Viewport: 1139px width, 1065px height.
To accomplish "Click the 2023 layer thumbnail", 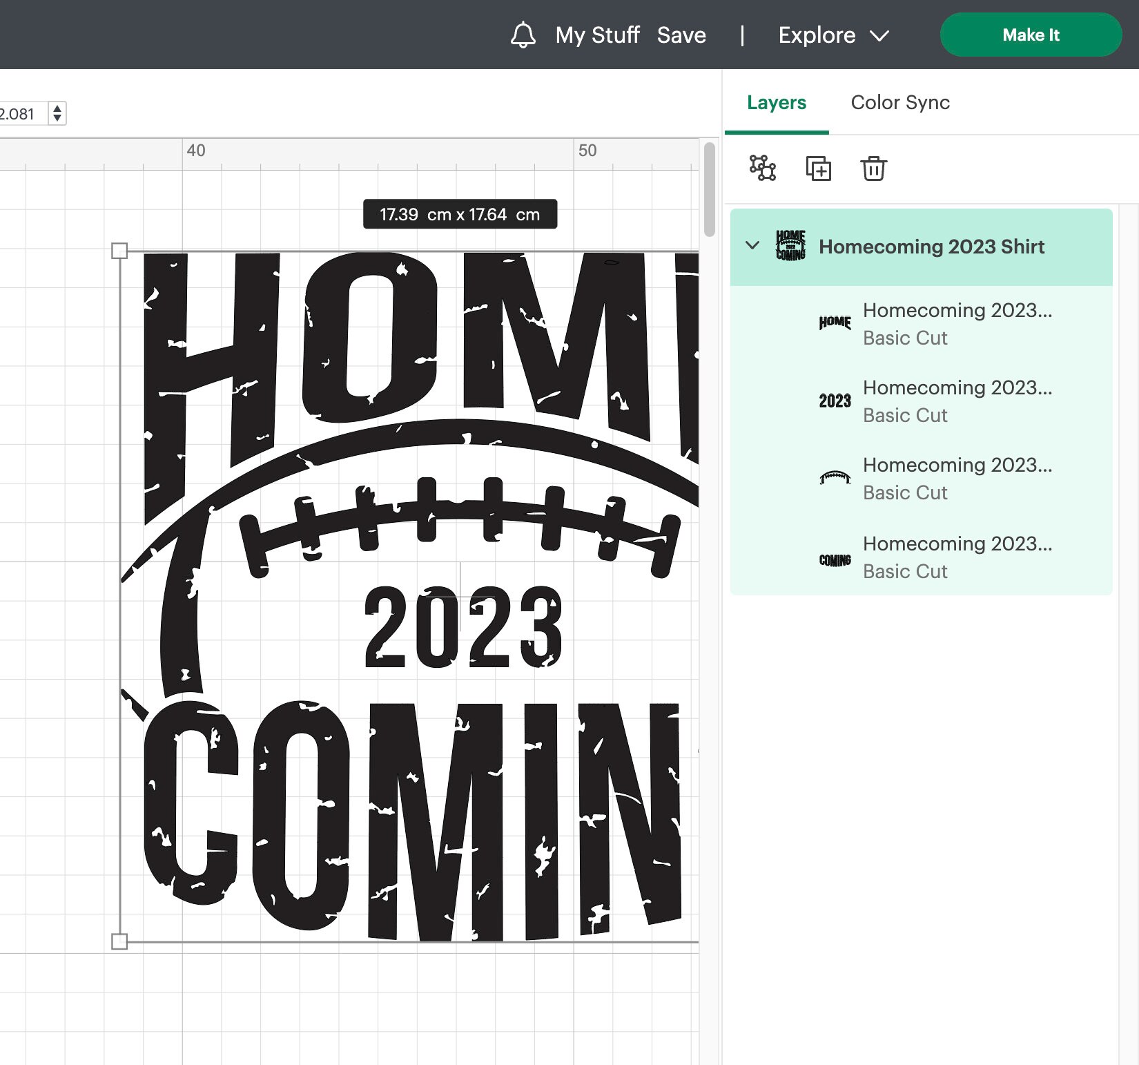I will (835, 400).
